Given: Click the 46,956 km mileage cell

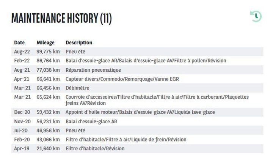Looking at the screenshot, I should [48, 131].
